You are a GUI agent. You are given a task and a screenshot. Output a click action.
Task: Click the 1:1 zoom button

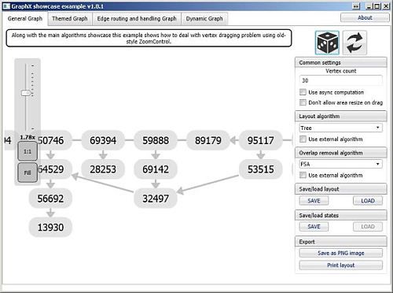[x=28, y=151]
